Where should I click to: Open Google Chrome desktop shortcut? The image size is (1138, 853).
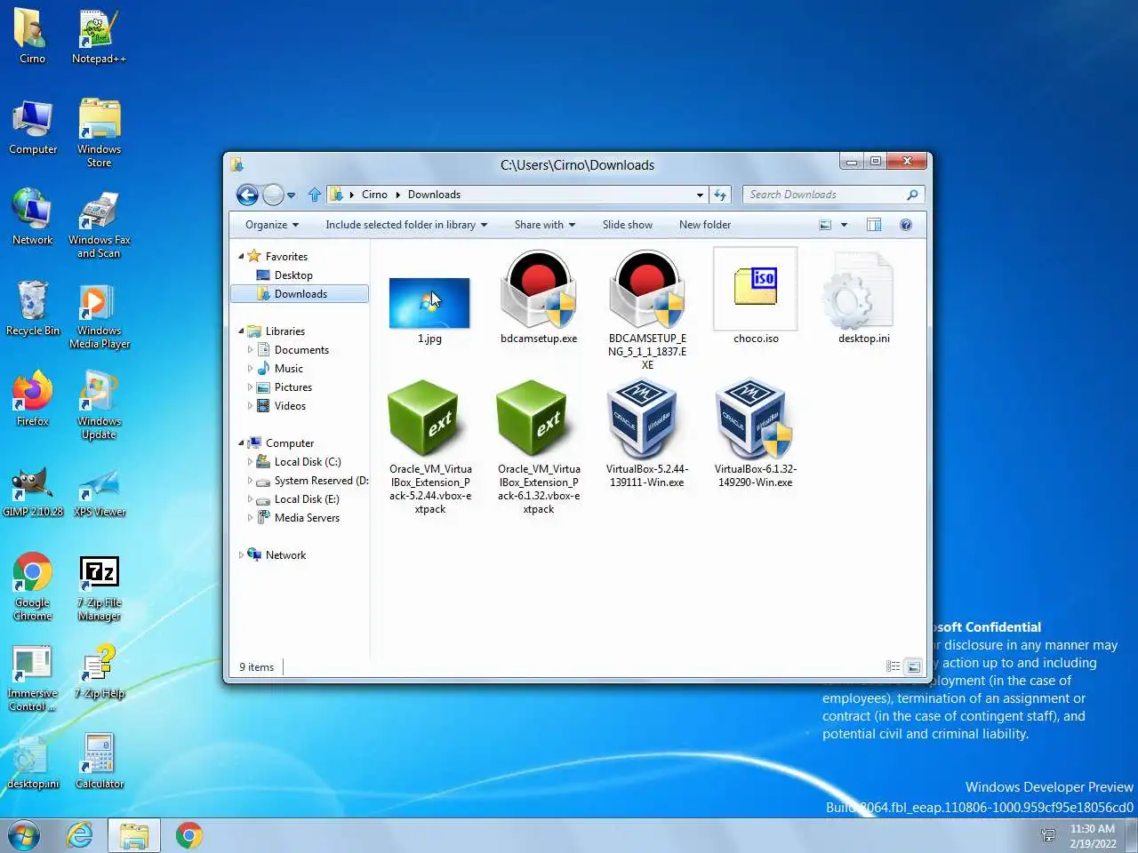point(32,586)
